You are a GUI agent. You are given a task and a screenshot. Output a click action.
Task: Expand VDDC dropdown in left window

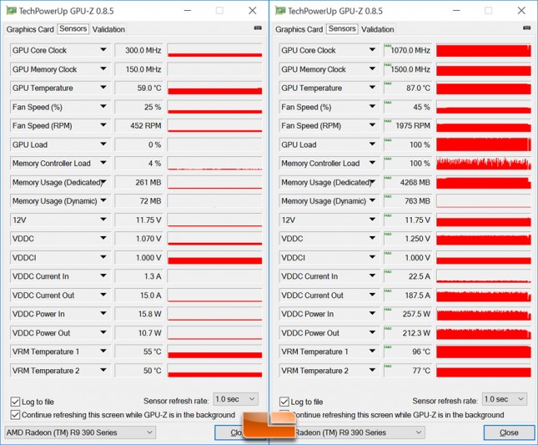coord(103,238)
